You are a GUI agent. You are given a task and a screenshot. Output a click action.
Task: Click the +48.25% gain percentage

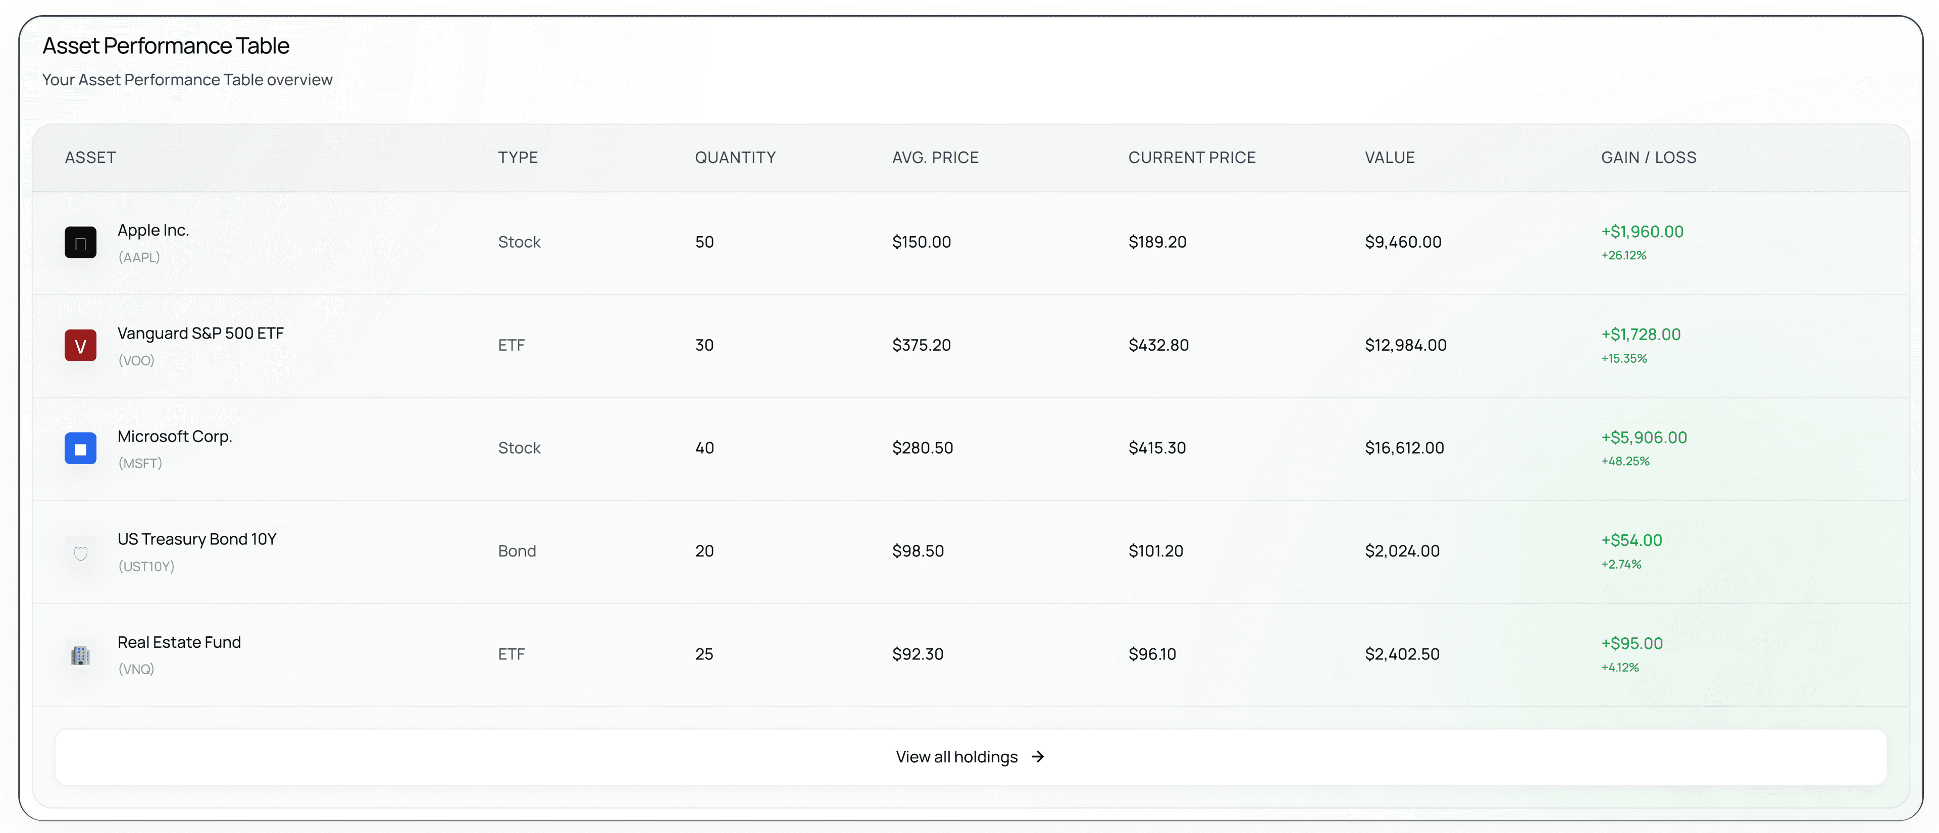[1625, 462]
